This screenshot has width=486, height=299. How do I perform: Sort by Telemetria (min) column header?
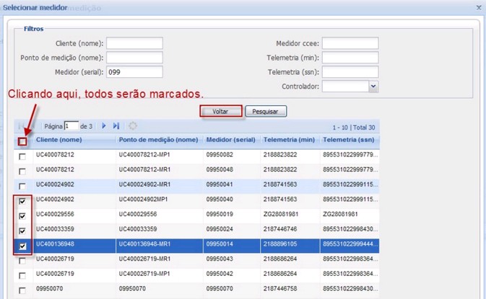pos(289,140)
